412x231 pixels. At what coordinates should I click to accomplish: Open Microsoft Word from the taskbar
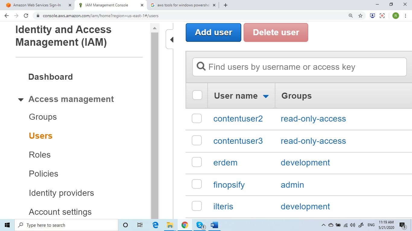click(214, 225)
